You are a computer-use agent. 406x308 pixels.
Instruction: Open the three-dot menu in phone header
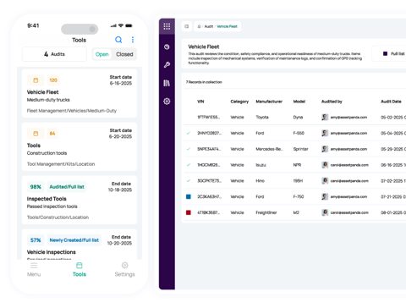(133, 40)
